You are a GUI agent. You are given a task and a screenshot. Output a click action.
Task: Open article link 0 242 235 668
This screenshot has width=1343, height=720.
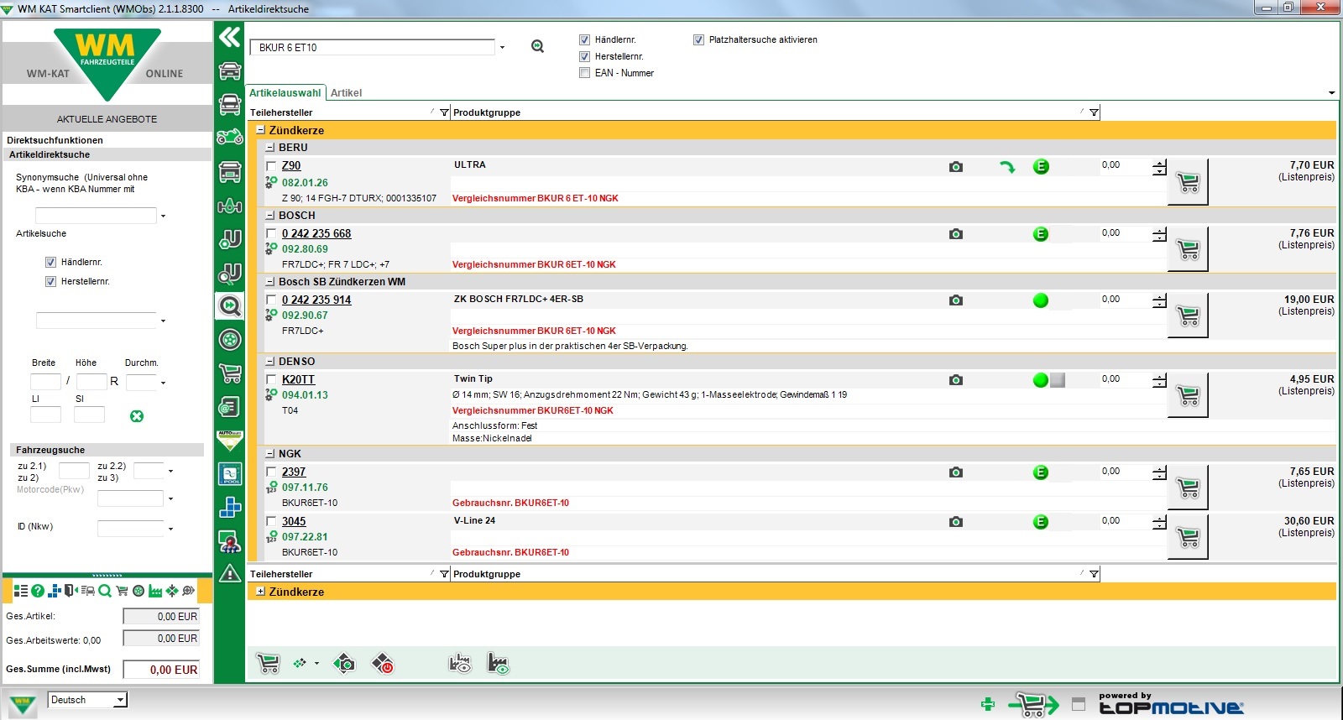(x=316, y=234)
